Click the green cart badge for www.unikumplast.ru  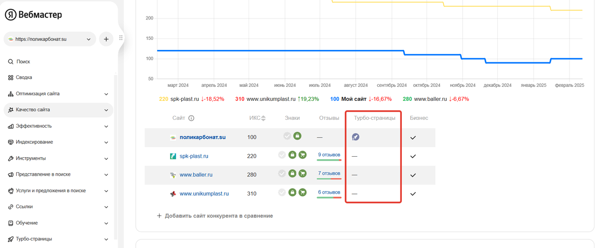tap(302, 192)
